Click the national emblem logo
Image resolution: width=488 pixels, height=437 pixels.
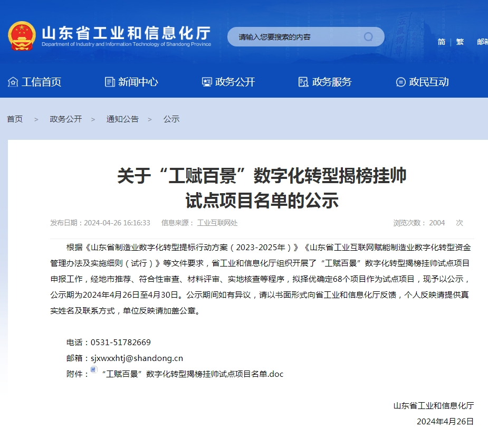(22, 36)
